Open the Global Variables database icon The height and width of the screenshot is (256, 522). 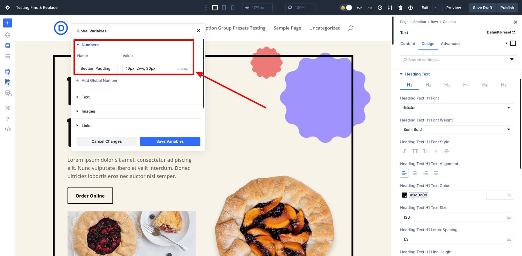click(8, 45)
